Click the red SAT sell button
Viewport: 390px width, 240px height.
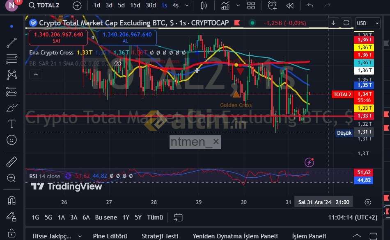point(58,38)
